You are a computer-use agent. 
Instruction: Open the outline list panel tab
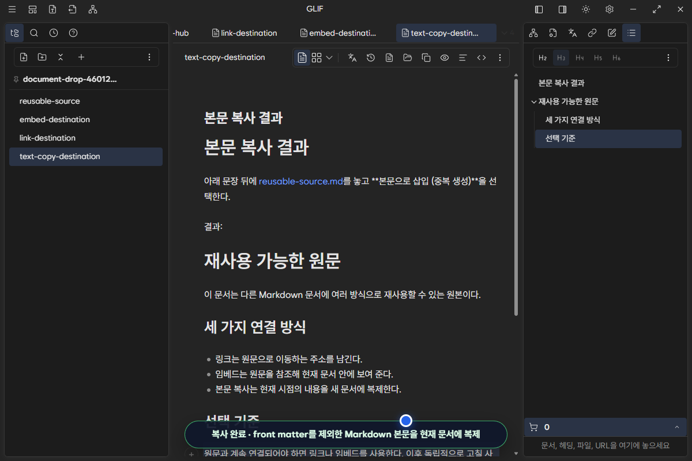click(x=631, y=33)
